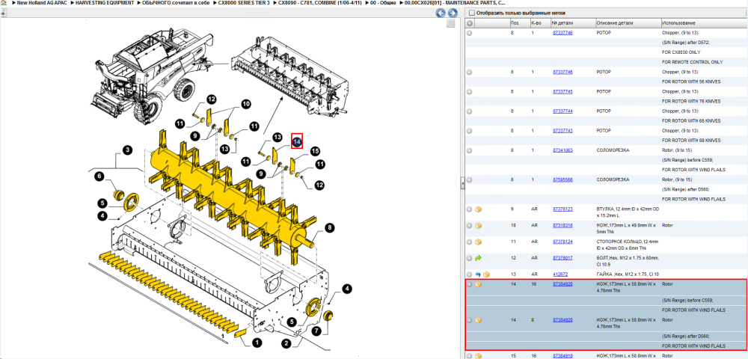Click the round add icon for part 87378123
Viewport: 748px width, 359px height.
(x=470, y=209)
